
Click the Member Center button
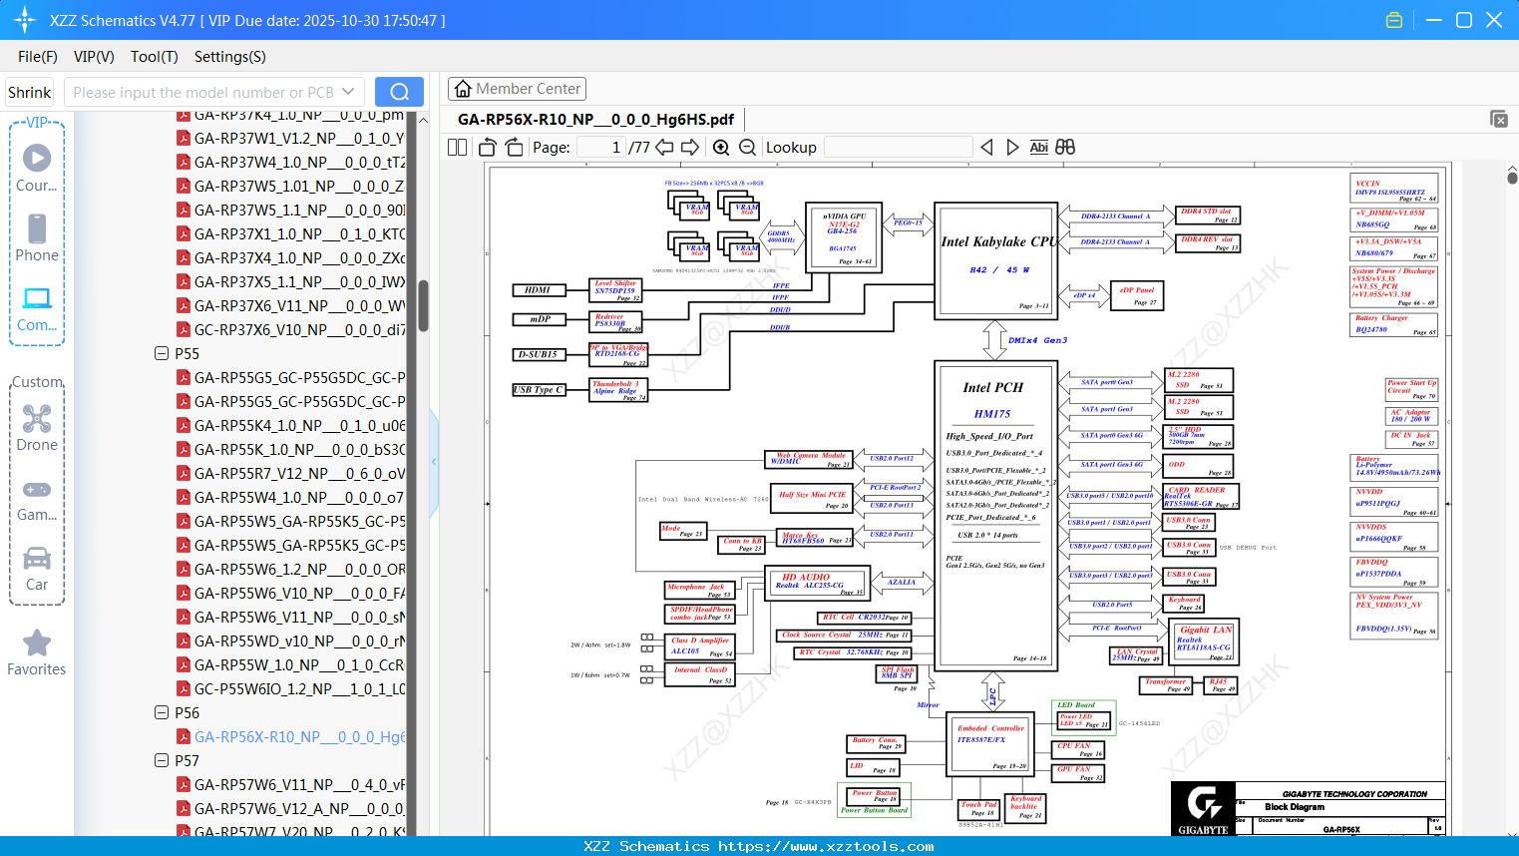click(517, 89)
